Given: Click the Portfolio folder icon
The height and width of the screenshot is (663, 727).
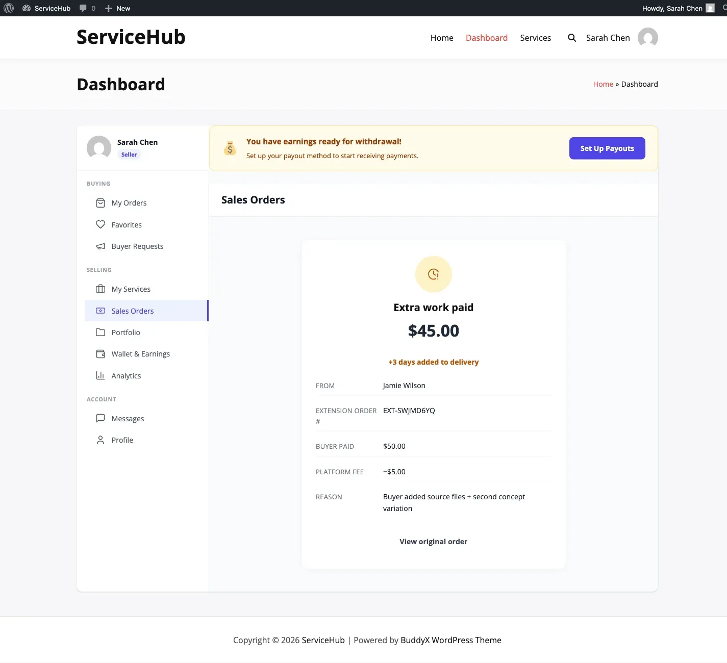Looking at the screenshot, I should click(101, 332).
